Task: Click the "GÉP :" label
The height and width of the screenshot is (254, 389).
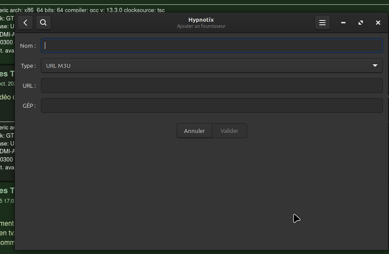Action: point(29,106)
